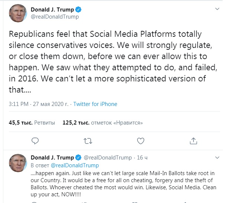Open the reply tweet's "16 ч" timestamp
The height and width of the screenshot is (203, 242).
pos(142,158)
